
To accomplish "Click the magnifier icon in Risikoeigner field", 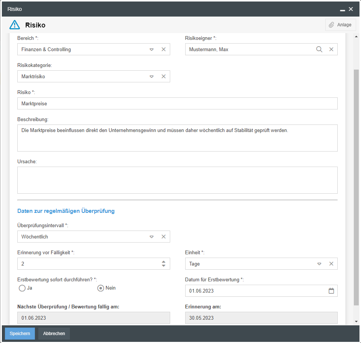I will (319, 49).
